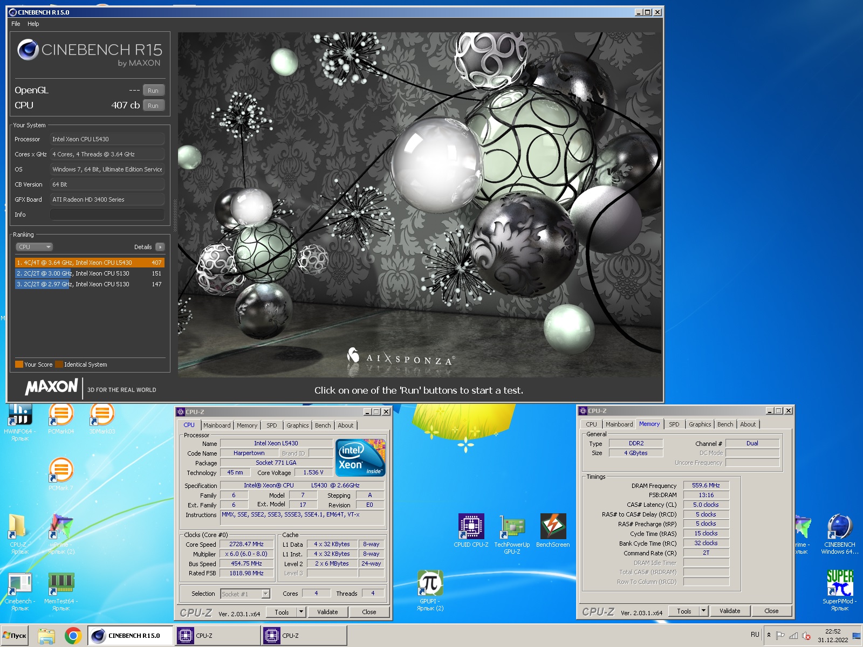This screenshot has width=863, height=647.
Task: Click Tools button in Memory CPU-Z
Action: point(684,611)
